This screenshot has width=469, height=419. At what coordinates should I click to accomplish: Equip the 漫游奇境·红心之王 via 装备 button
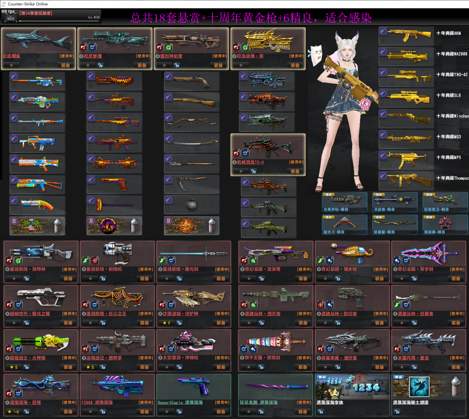(x=145, y=323)
